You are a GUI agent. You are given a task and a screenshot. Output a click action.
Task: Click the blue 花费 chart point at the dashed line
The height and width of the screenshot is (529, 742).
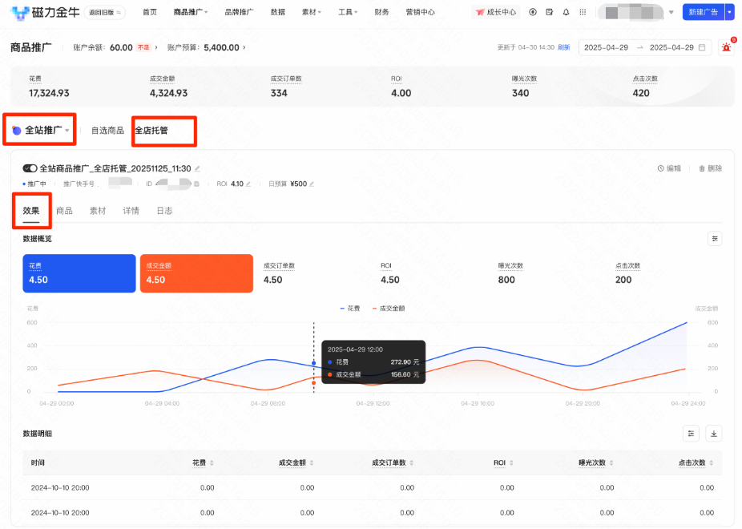click(314, 363)
